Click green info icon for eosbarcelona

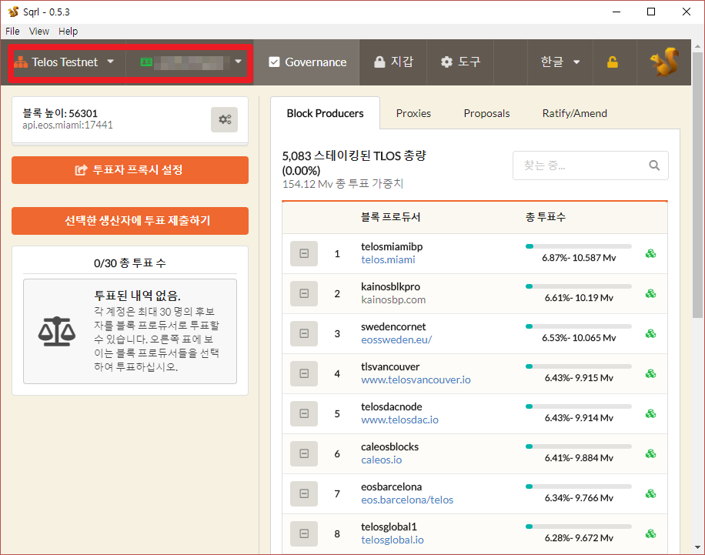650,494
